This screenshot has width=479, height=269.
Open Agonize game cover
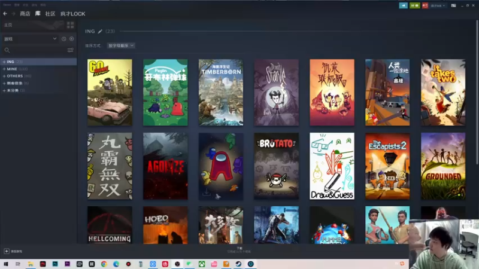(165, 166)
